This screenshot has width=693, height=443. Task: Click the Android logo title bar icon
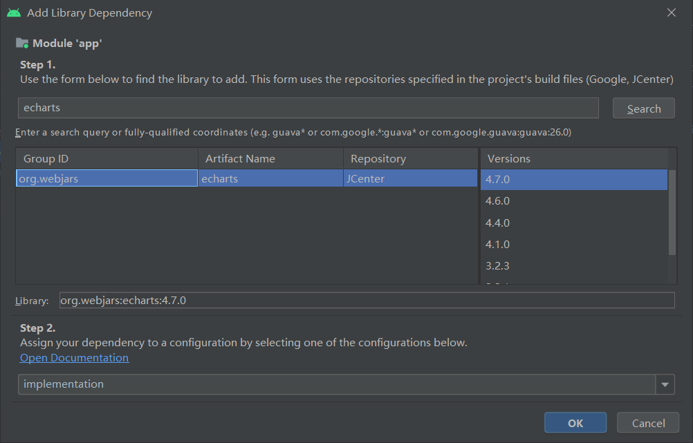[x=14, y=13]
